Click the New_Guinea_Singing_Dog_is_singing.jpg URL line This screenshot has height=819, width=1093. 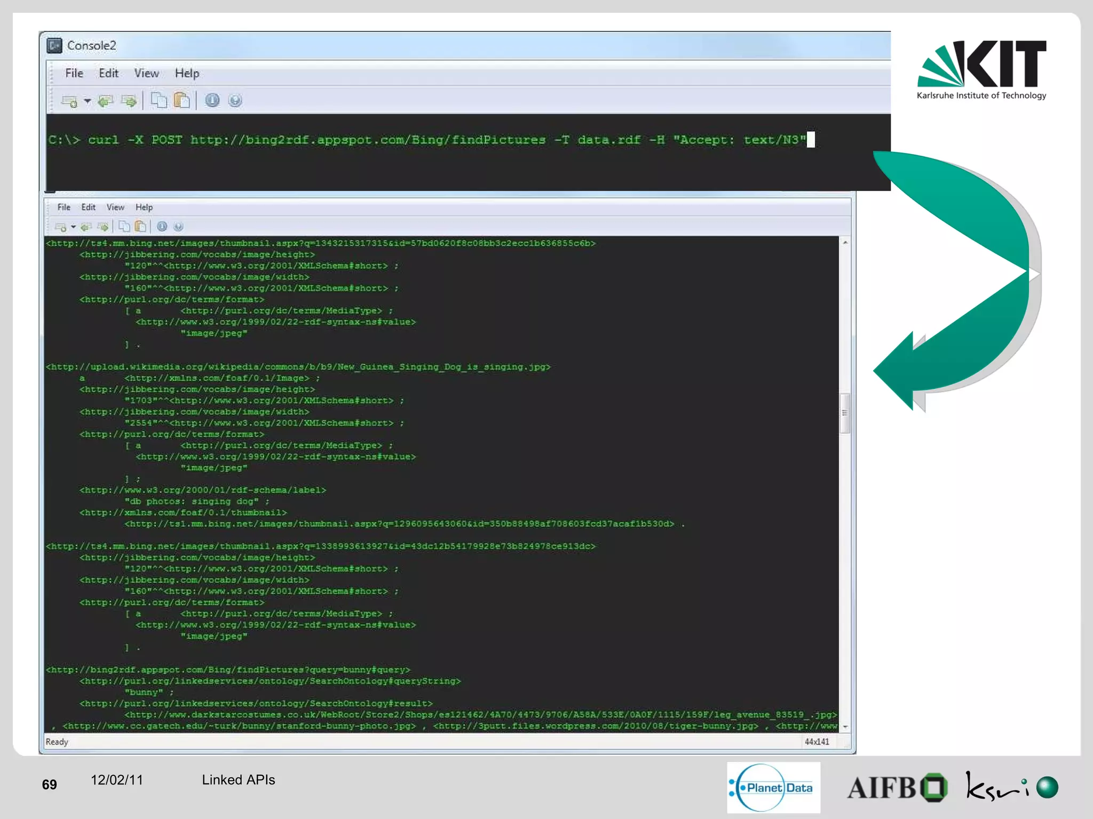point(298,367)
